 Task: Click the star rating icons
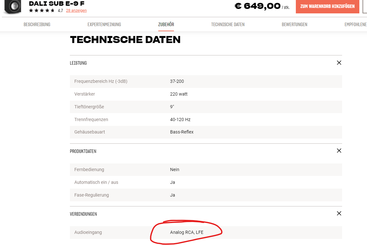coord(42,11)
